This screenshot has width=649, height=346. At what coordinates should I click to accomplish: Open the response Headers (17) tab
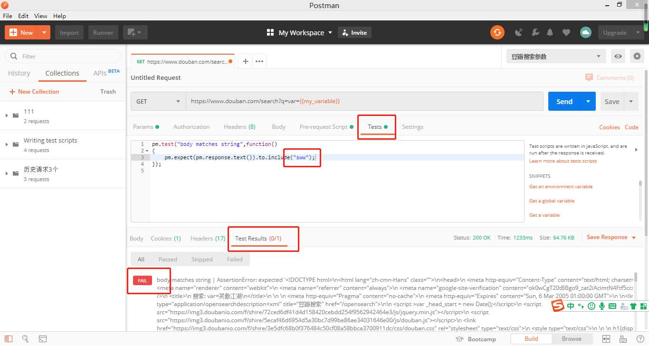[208, 238]
